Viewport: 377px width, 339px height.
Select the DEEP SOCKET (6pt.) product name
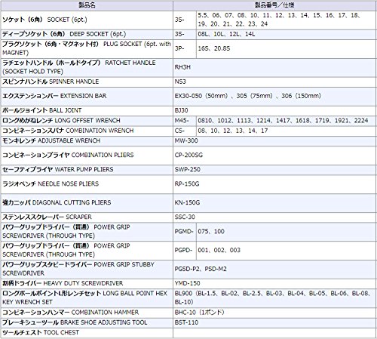point(87,34)
